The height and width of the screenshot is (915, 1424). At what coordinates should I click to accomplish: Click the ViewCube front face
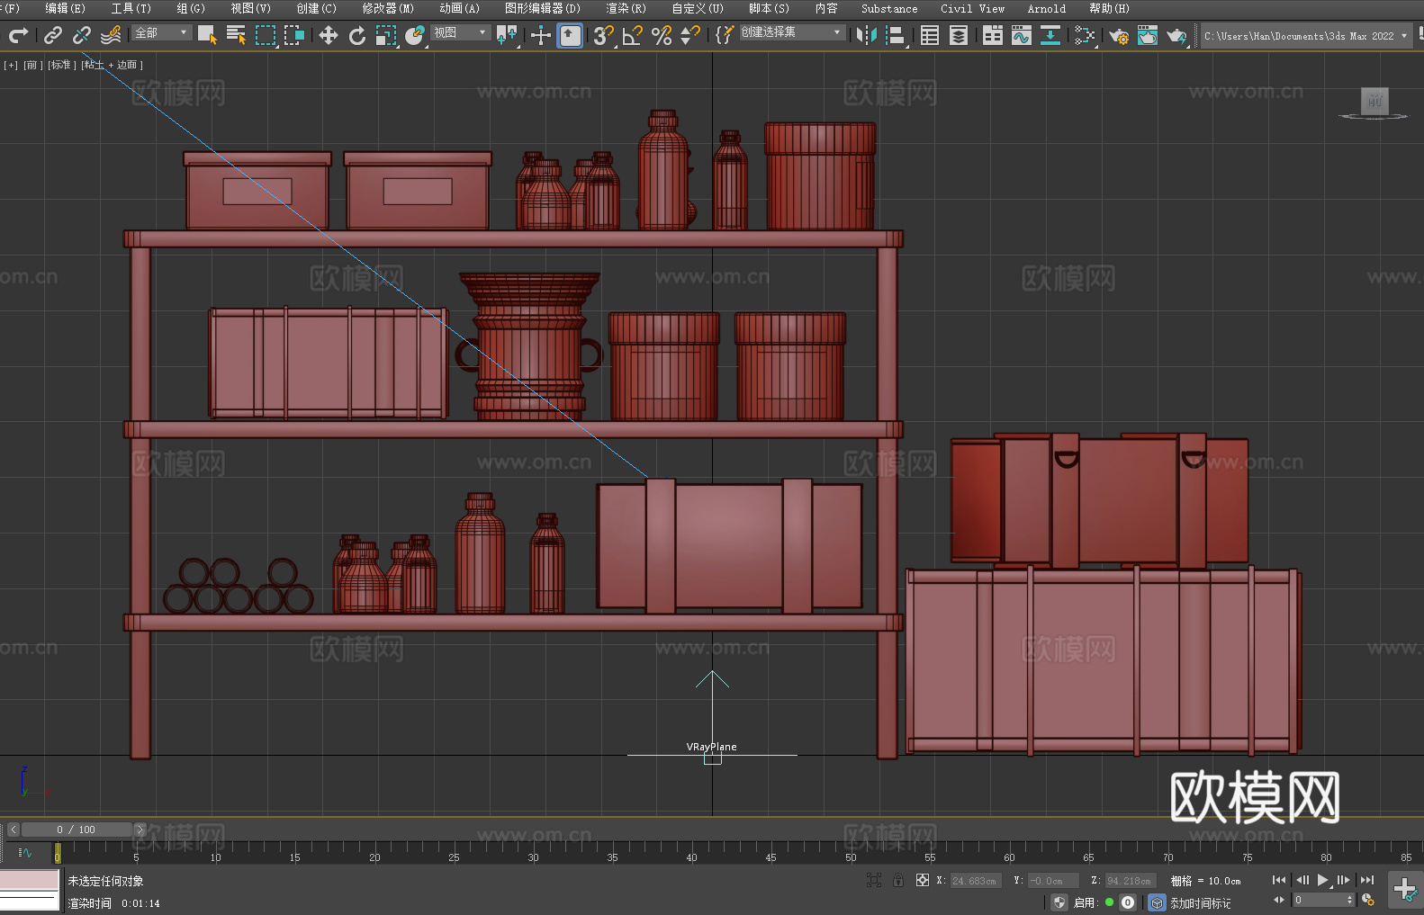click(x=1374, y=101)
